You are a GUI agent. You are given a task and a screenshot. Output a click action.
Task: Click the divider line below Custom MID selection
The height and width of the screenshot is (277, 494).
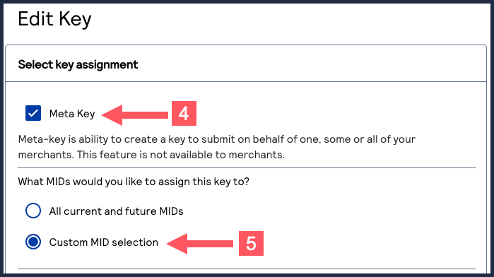pyautogui.click(x=247, y=269)
